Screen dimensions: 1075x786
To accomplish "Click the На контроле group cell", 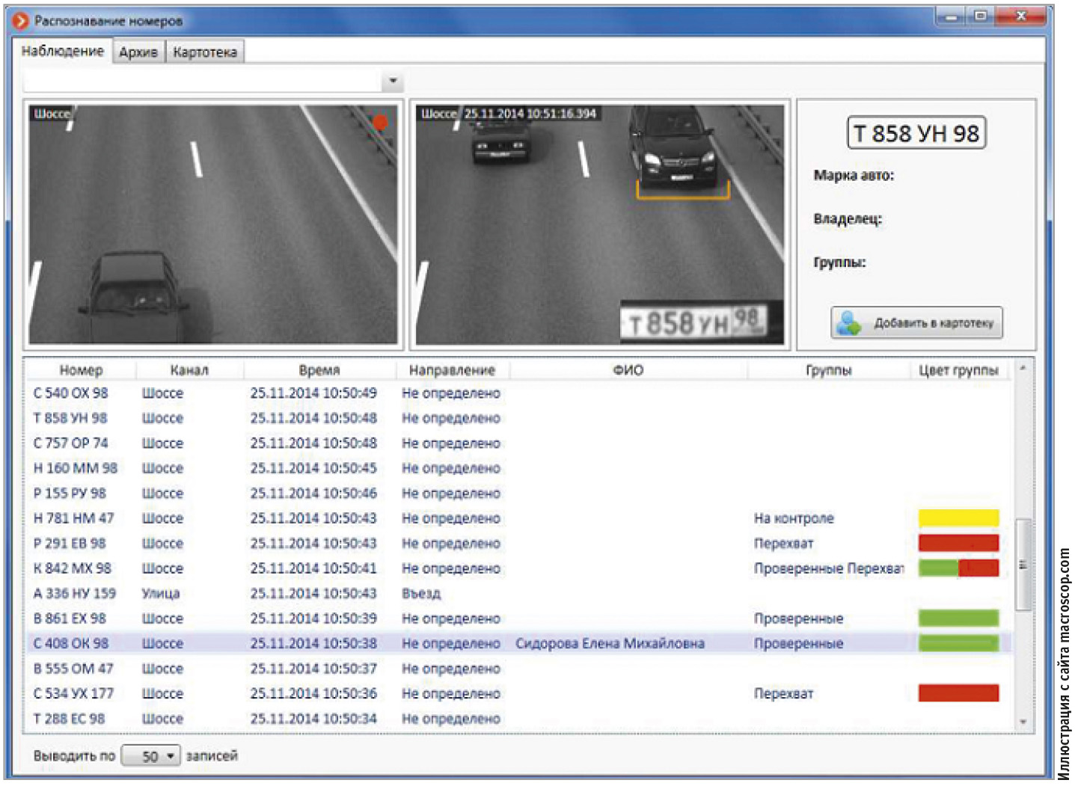I will 794,518.
